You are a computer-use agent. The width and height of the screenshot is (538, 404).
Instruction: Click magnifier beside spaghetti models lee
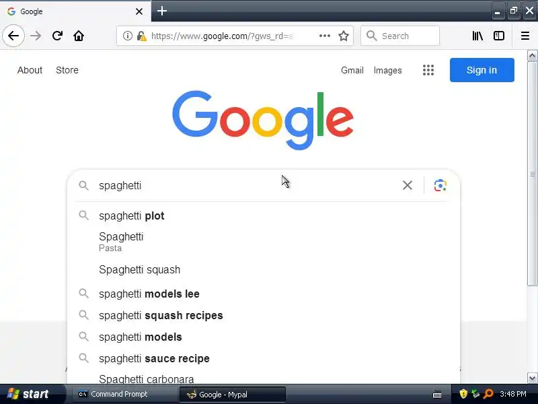tap(83, 294)
